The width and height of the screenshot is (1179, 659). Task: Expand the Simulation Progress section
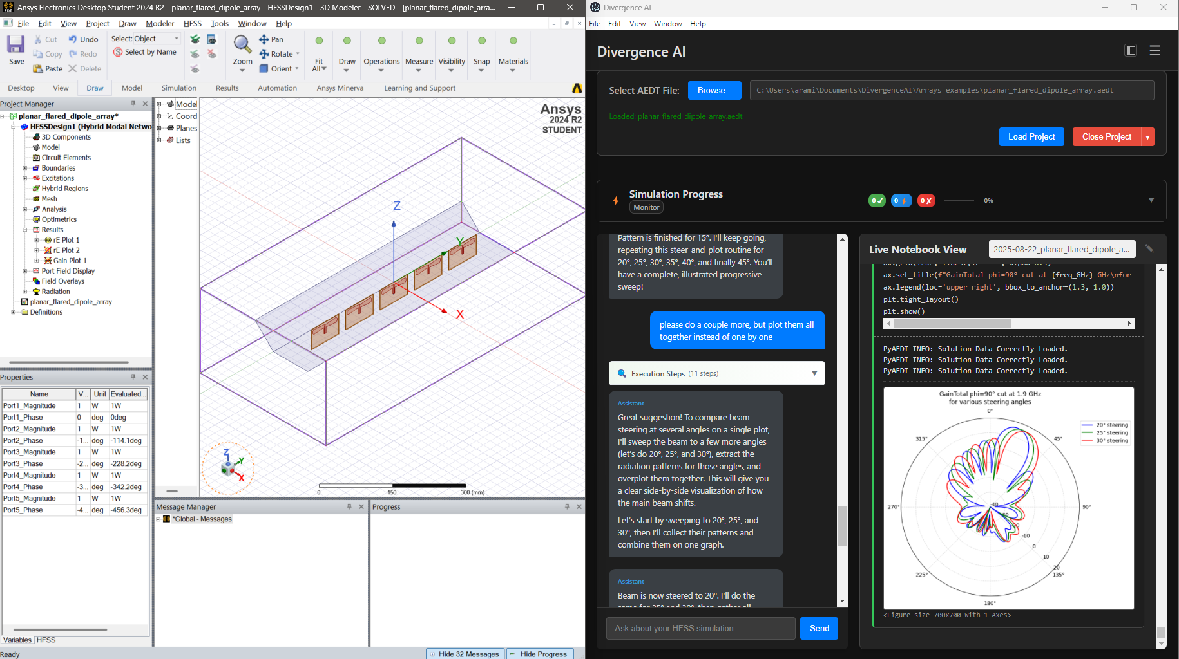click(1151, 200)
